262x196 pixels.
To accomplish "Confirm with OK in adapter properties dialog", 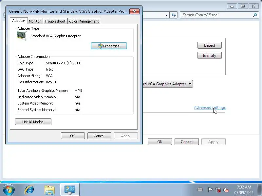I will pyautogui.click(x=73, y=136).
